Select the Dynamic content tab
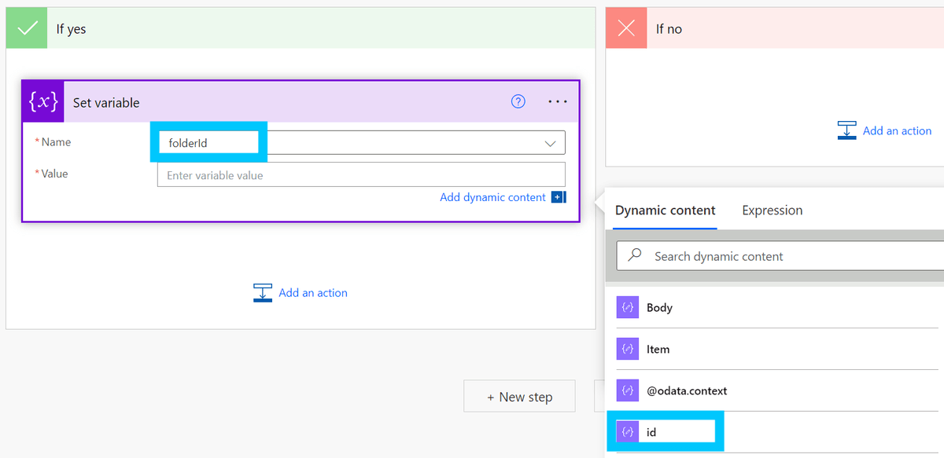The image size is (944, 458). tap(665, 211)
